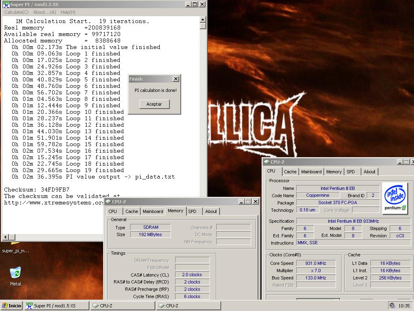Click the Bus Speed value '133.0 MHz'
The height and width of the screenshot is (311, 414).
[316, 278]
